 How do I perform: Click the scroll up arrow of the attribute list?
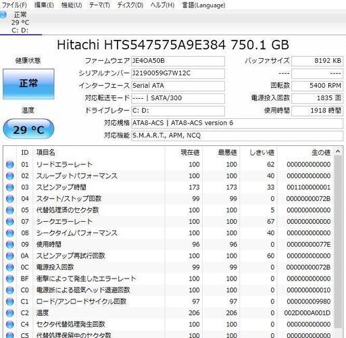(x=338, y=151)
